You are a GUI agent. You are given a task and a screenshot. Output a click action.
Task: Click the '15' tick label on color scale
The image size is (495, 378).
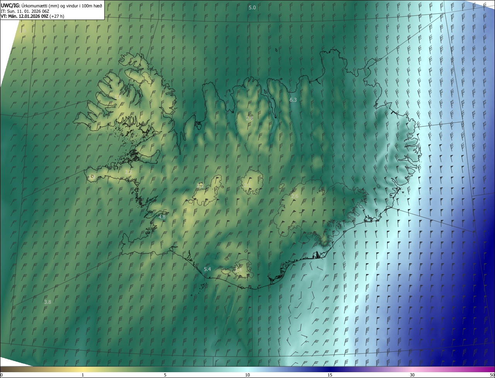pos(330,375)
